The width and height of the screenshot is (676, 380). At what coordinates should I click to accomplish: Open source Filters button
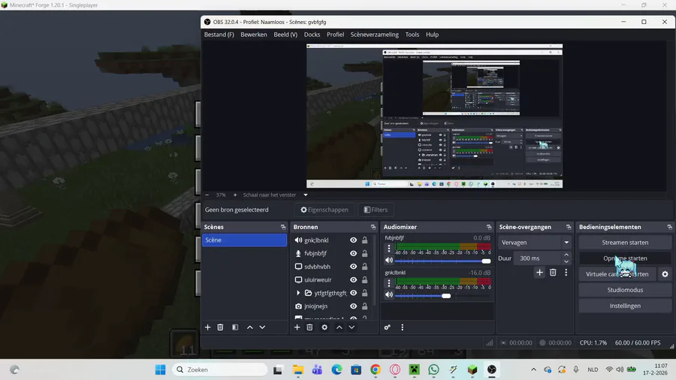pos(376,210)
